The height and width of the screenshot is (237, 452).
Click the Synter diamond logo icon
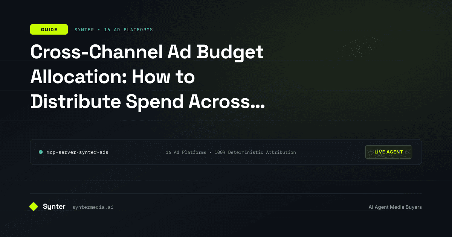[x=34, y=207]
